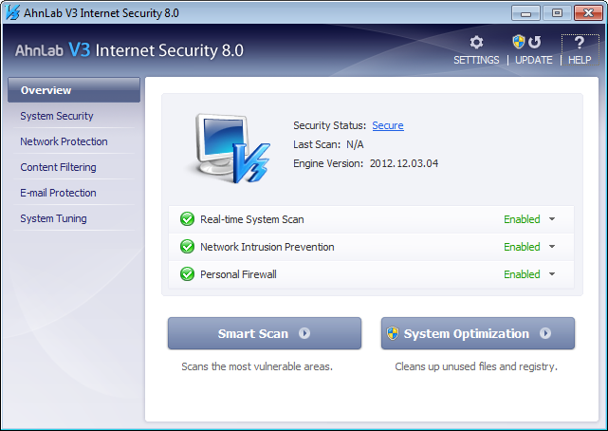Start a Smart Scan
Image resolution: width=608 pixels, height=431 pixels.
pos(264,333)
